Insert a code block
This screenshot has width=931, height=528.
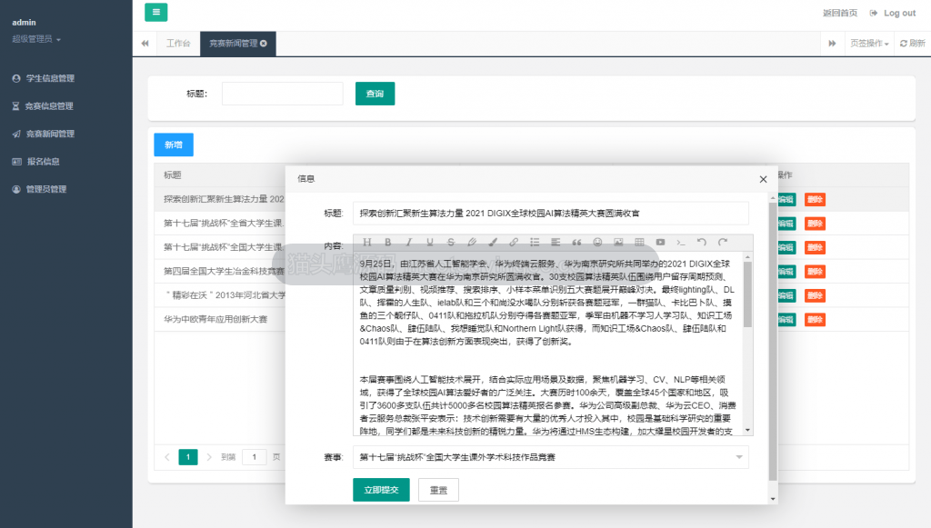point(681,242)
